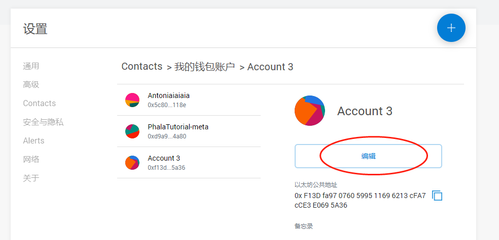Click 我的钱包账户 breadcrumb link
The image size is (499, 240).
(204, 67)
